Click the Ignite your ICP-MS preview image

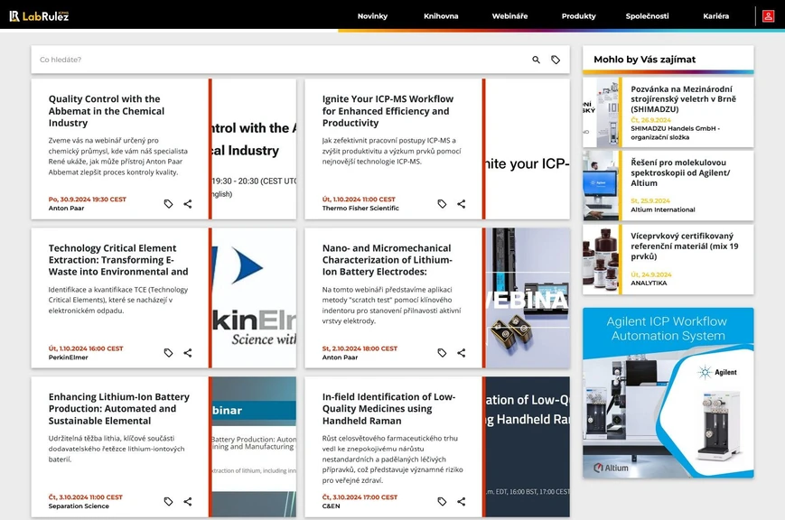coord(528,149)
